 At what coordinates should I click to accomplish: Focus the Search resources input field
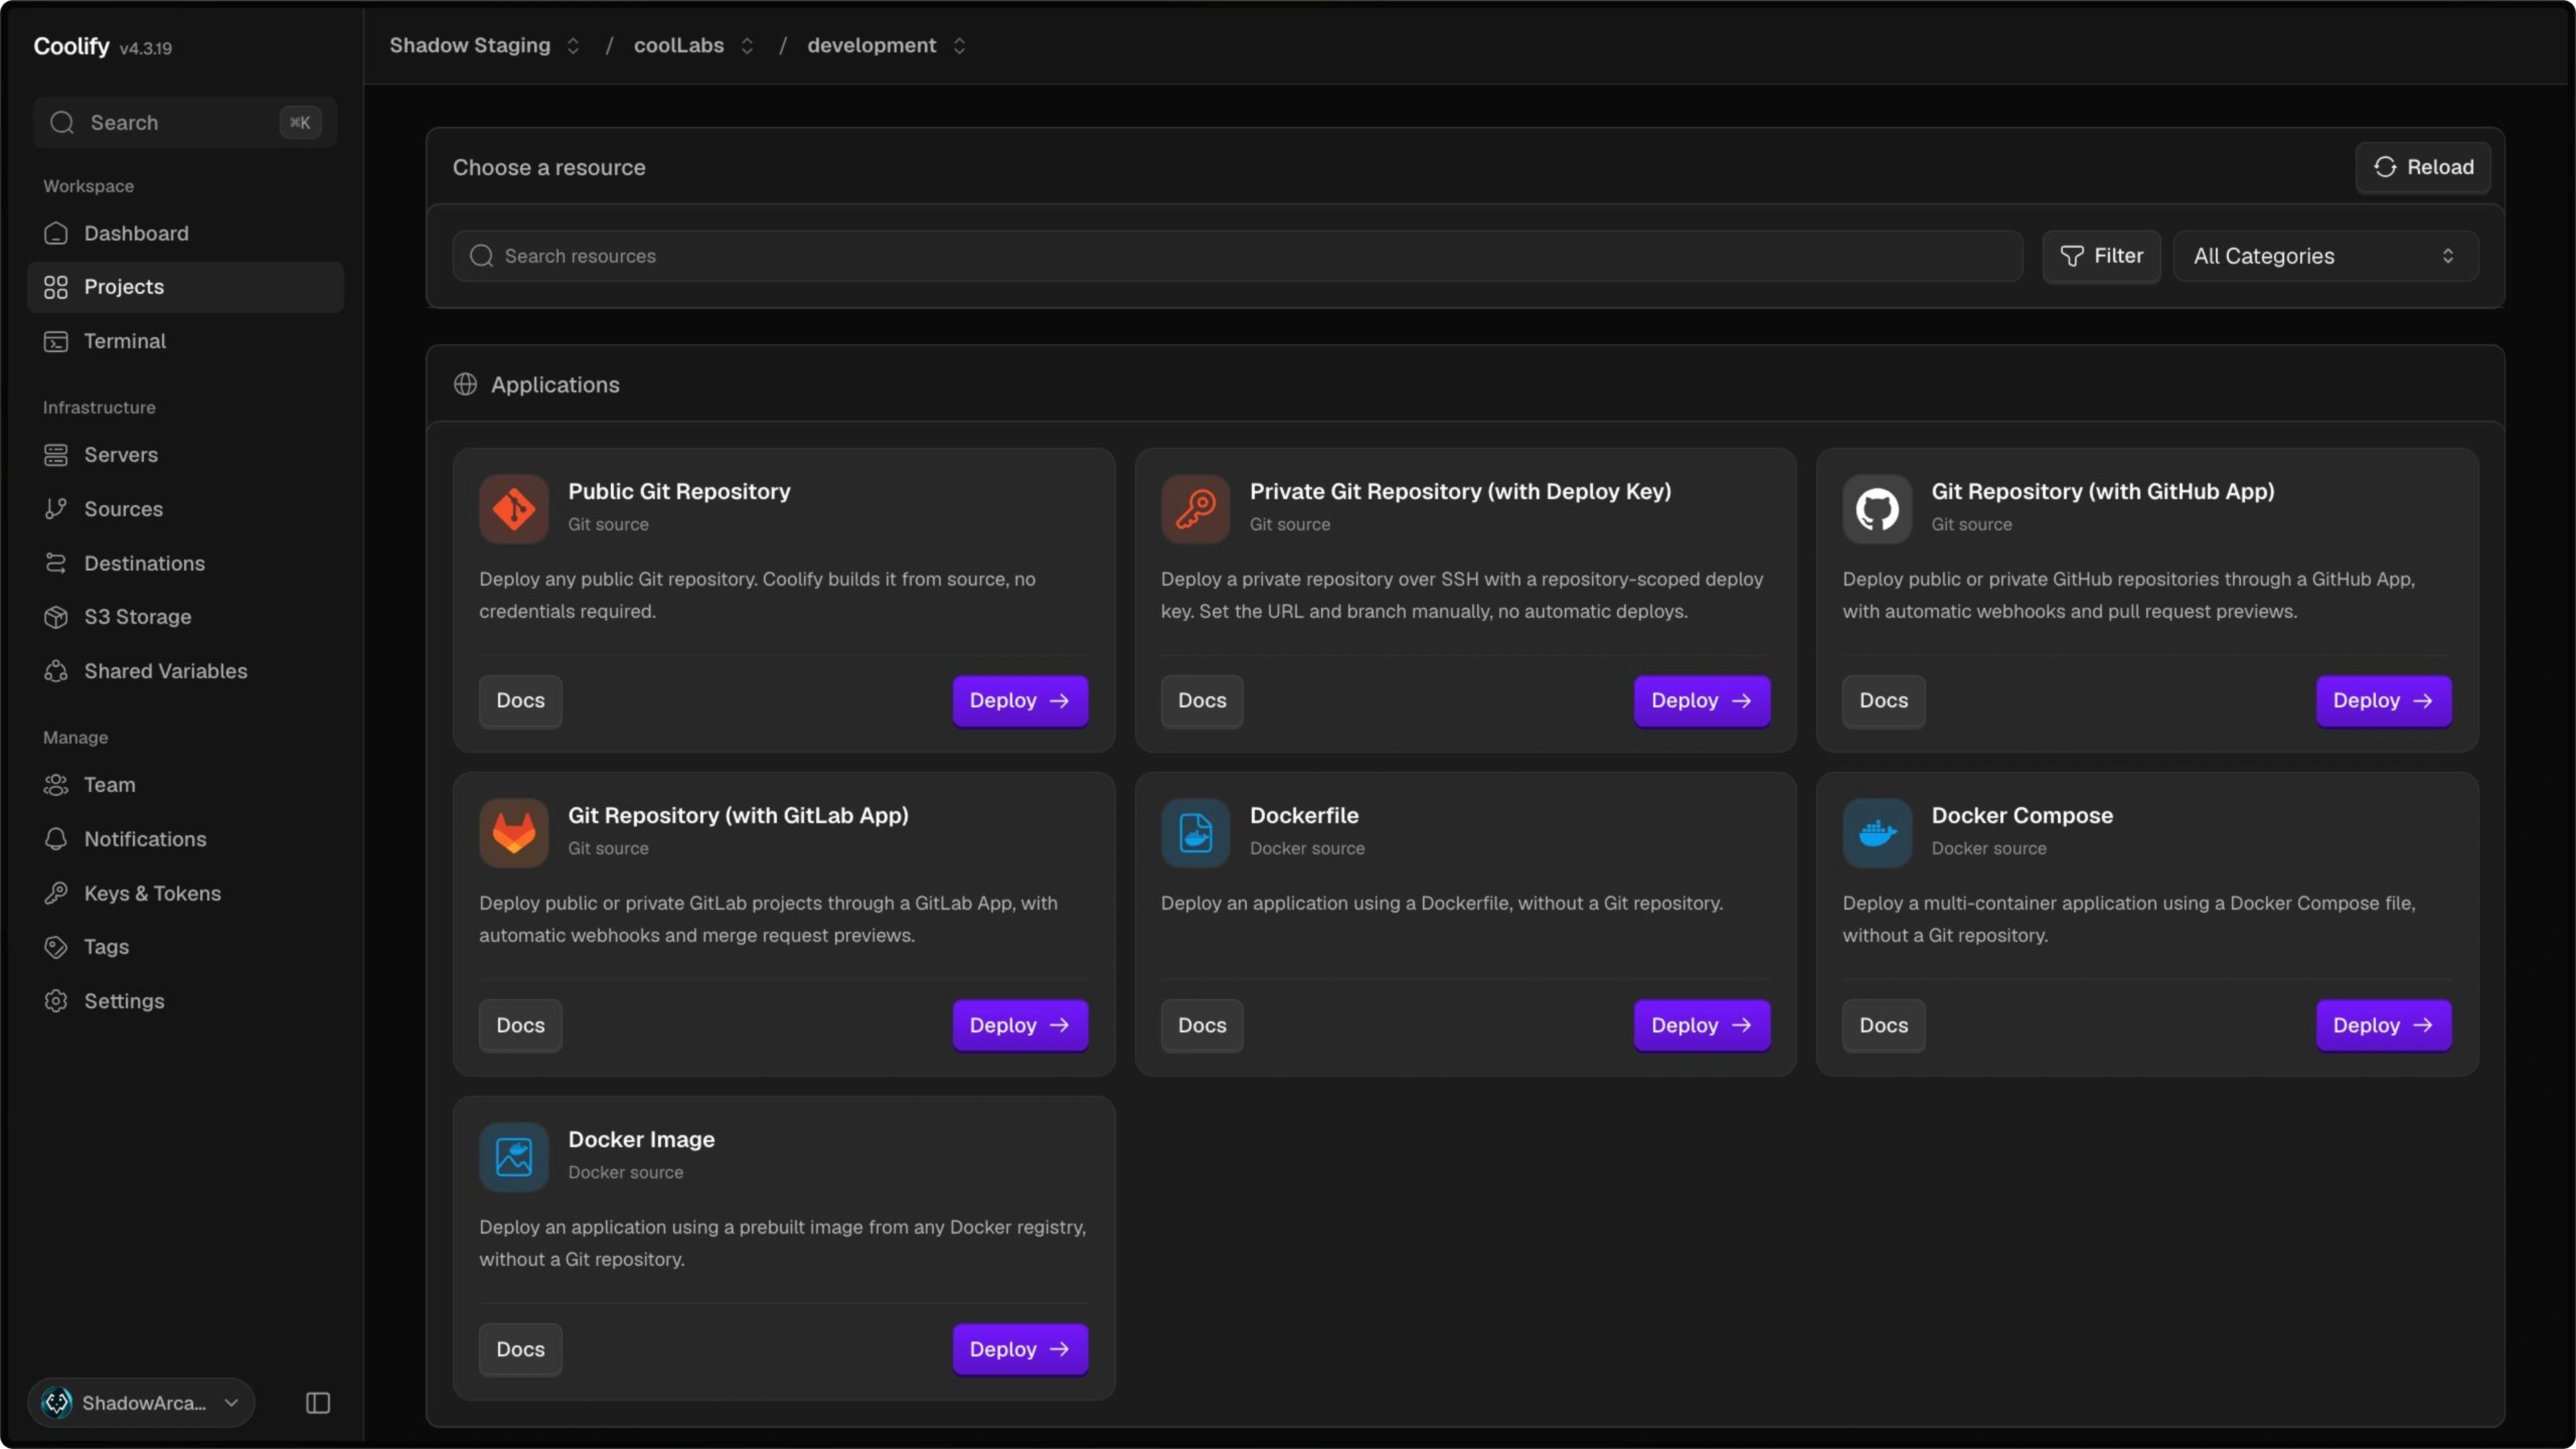coord(1238,256)
